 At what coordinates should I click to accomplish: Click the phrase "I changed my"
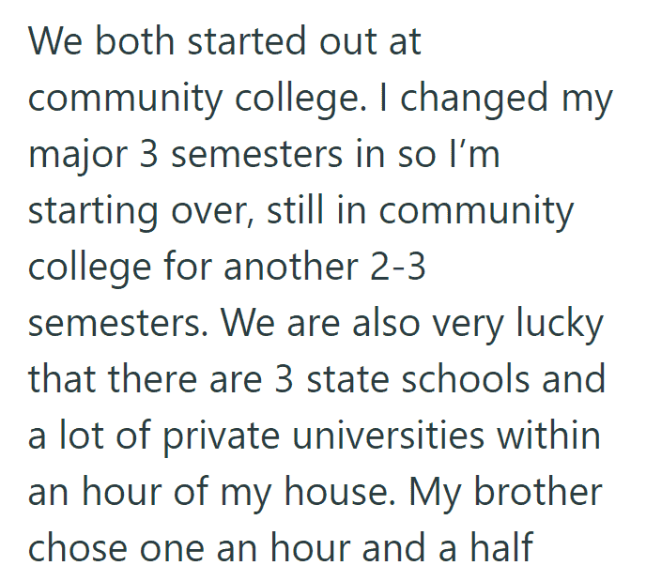click(496, 99)
